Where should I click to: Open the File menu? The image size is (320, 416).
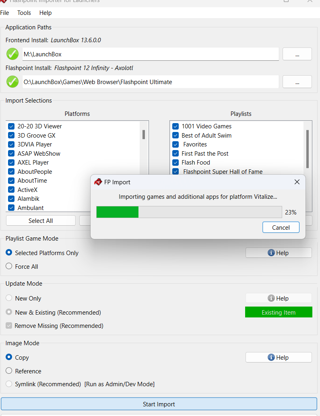click(4, 13)
